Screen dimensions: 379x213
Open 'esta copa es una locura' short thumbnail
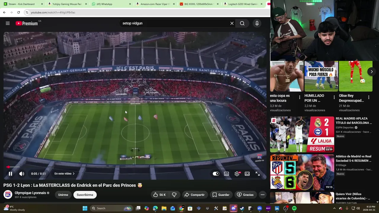(287, 76)
